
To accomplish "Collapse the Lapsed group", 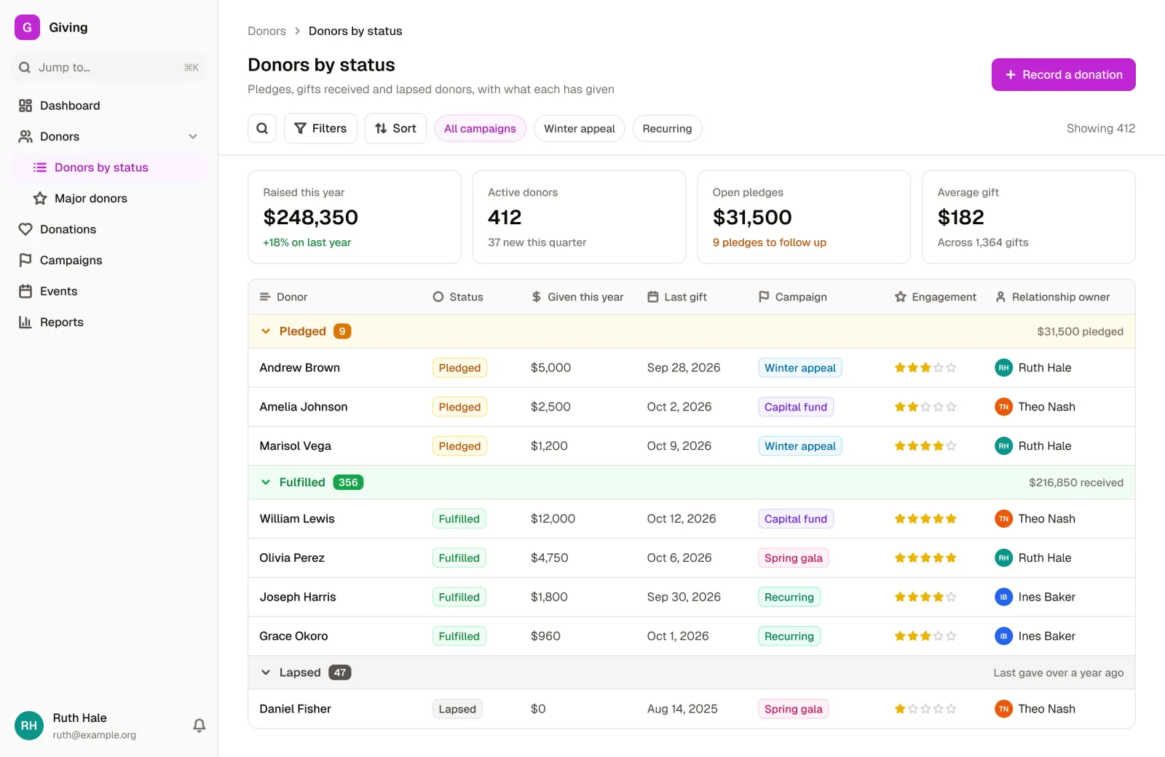I will [266, 673].
